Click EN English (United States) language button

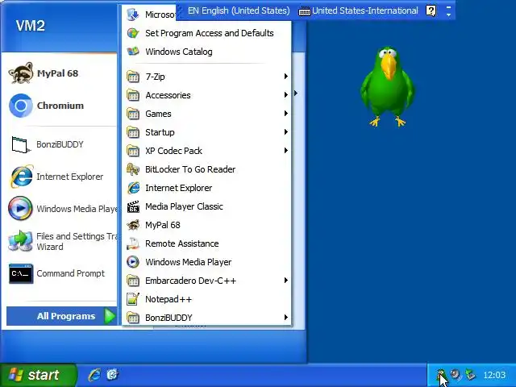[239, 10]
